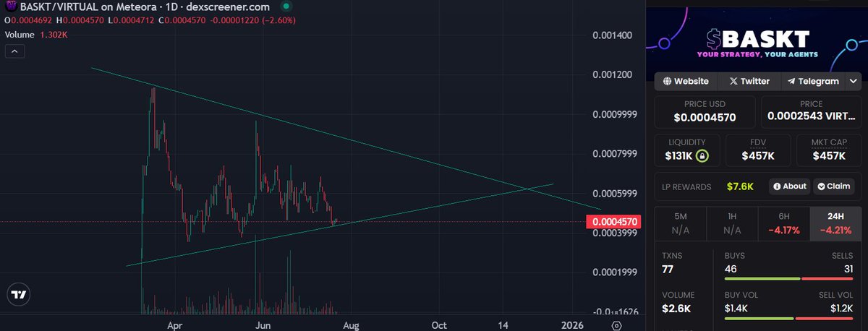Image resolution: width=868 pixels, height=331 pixels.
Task: Click the SELL VOL $1.2K value
Action: click(843, 309)
